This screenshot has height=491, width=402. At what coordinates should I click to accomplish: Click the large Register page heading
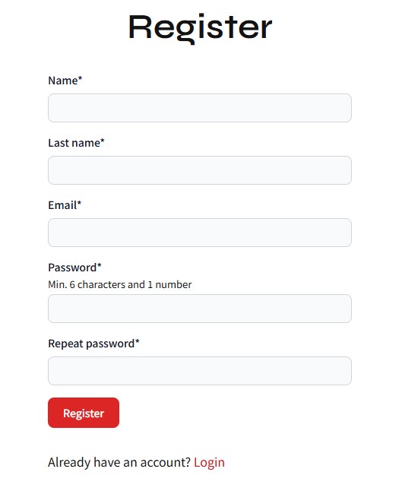201,27
